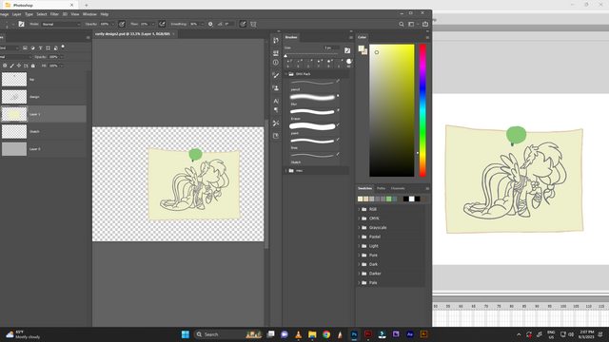Viewport: 609px width, 342px height.
Task: Open the Brush Settings dock icon
Action: (x=276, y=75)
